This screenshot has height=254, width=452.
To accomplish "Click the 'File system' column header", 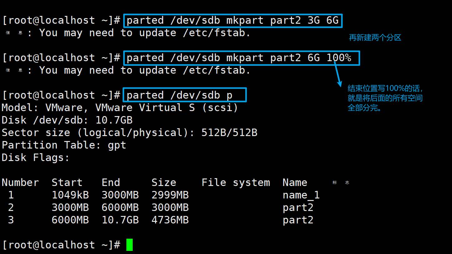I will click(x=236, y=183).
